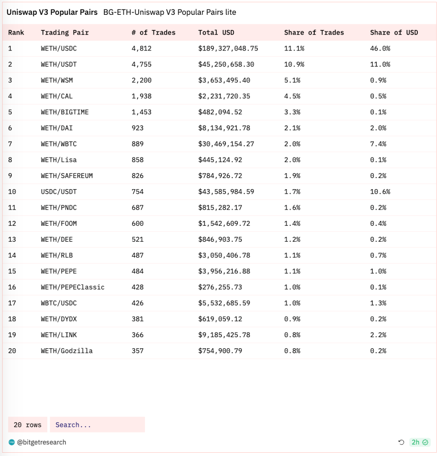Sort table by Share of USD header
This screenshot has width=440, height=456.
point(394,32)
